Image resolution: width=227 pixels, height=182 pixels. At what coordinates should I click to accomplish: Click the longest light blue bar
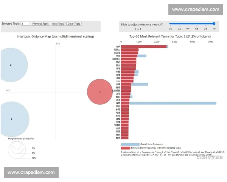coord(174,103)
